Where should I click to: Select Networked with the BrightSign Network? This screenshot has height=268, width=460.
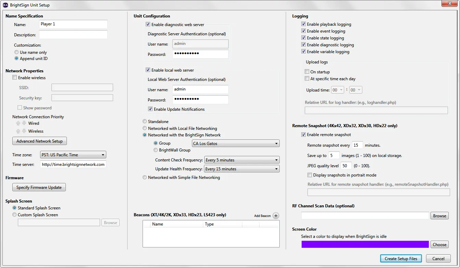145,135
